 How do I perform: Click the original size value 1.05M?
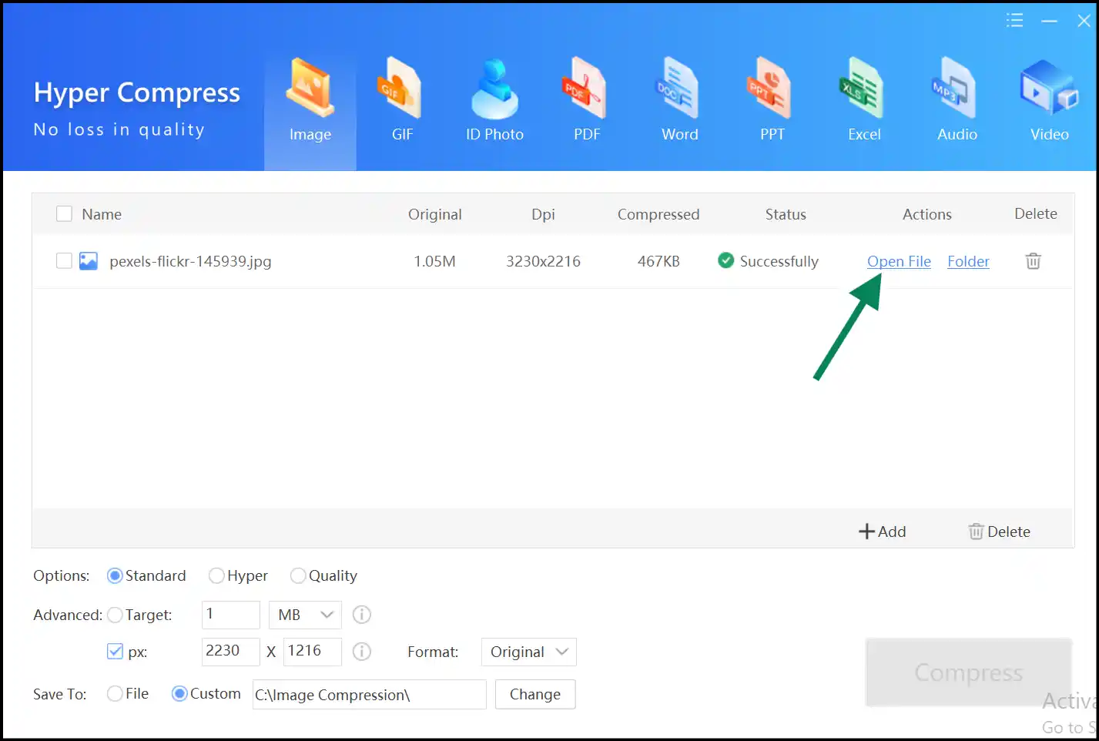[x=434, y=261]
